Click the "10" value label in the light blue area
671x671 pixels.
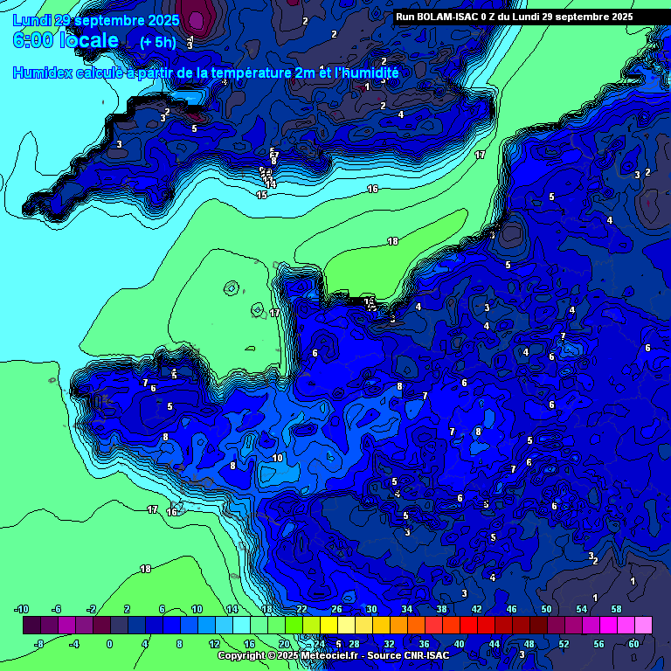pyautogui.click(x=277, y=458)
